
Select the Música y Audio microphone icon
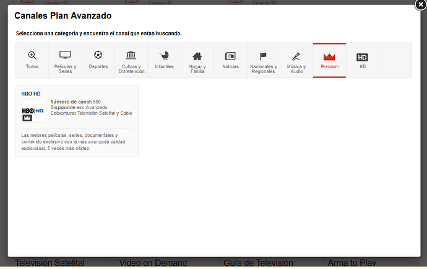(296, 56)
